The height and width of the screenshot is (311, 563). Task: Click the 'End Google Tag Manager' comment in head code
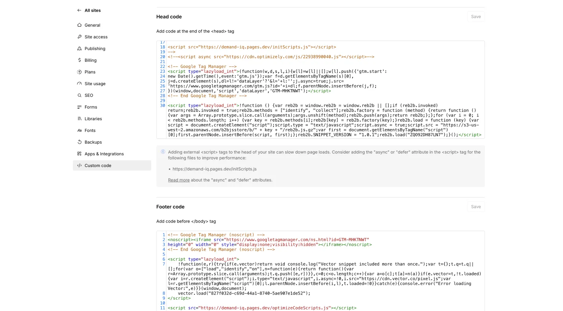pos(207,96)
